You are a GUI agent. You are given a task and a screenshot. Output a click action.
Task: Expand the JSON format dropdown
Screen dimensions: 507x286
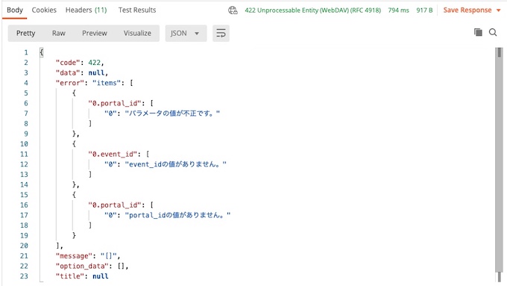click(x=186, y=34)
